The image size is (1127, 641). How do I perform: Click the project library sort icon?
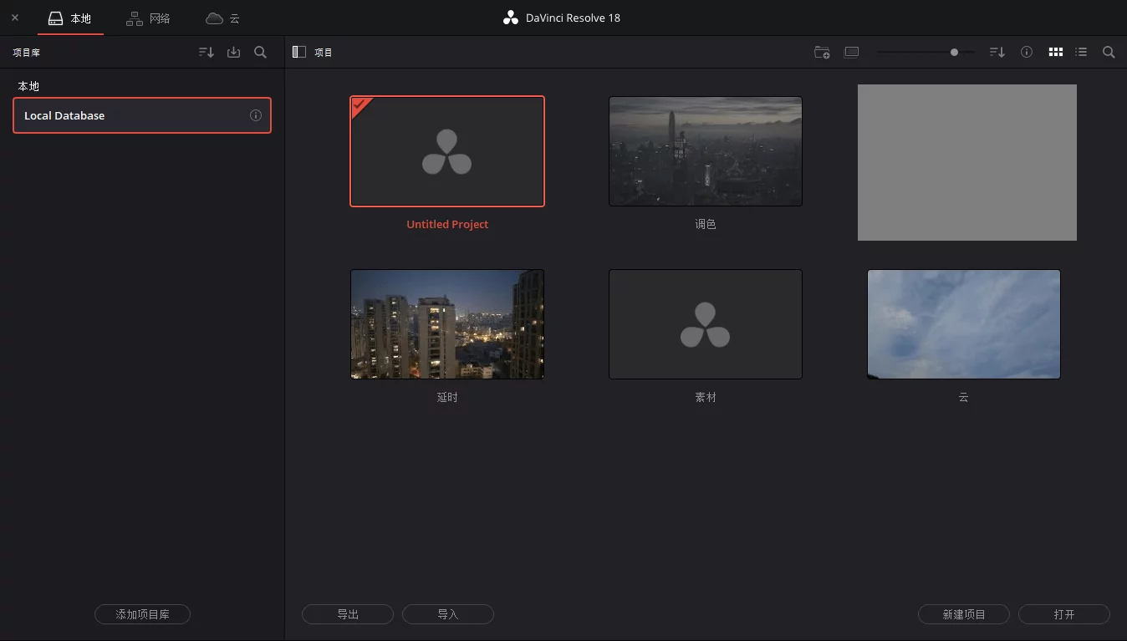click(206, 52)
